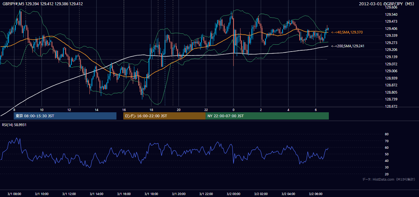Click price scale value 128.672

(x=391, y=106)
